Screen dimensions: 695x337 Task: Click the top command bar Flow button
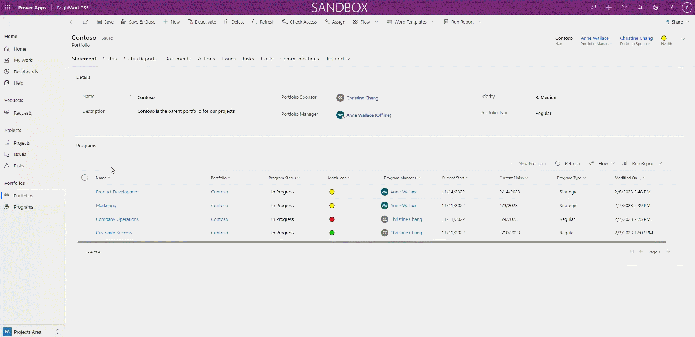(x=361, y=22)
